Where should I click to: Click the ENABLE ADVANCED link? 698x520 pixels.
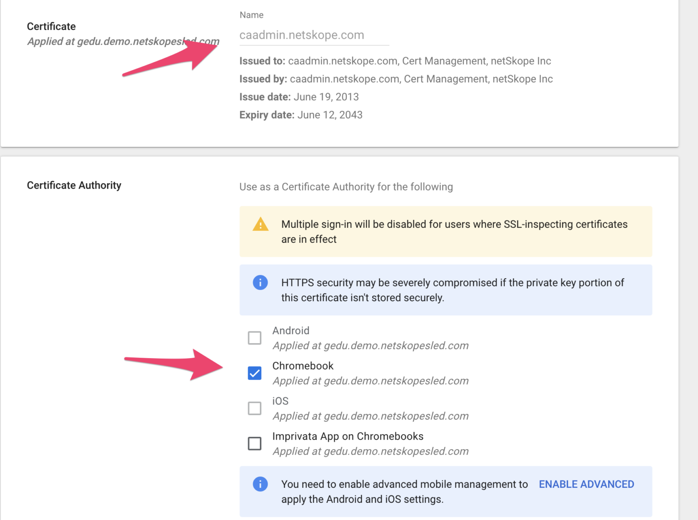click(586, 484)
